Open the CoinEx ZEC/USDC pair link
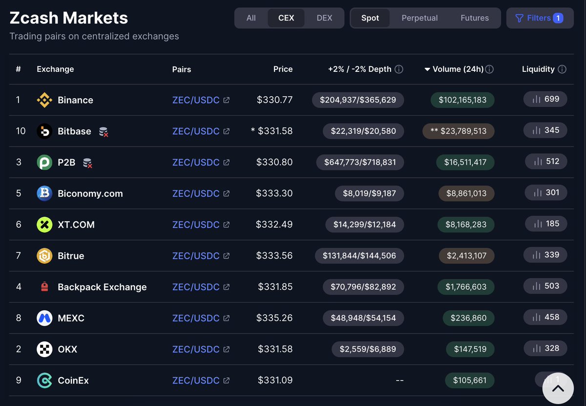Screen dimensions: 586x406 pos(196,380)
